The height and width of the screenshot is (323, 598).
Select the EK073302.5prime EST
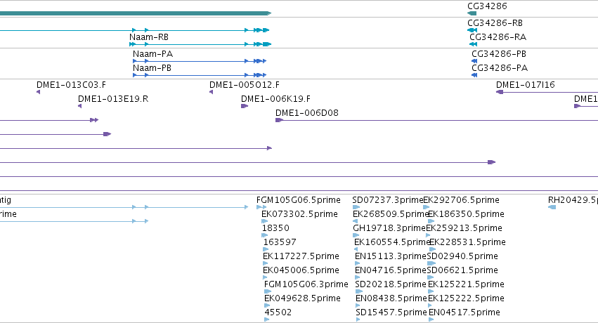pyautogui.click(x=299, y=214)
